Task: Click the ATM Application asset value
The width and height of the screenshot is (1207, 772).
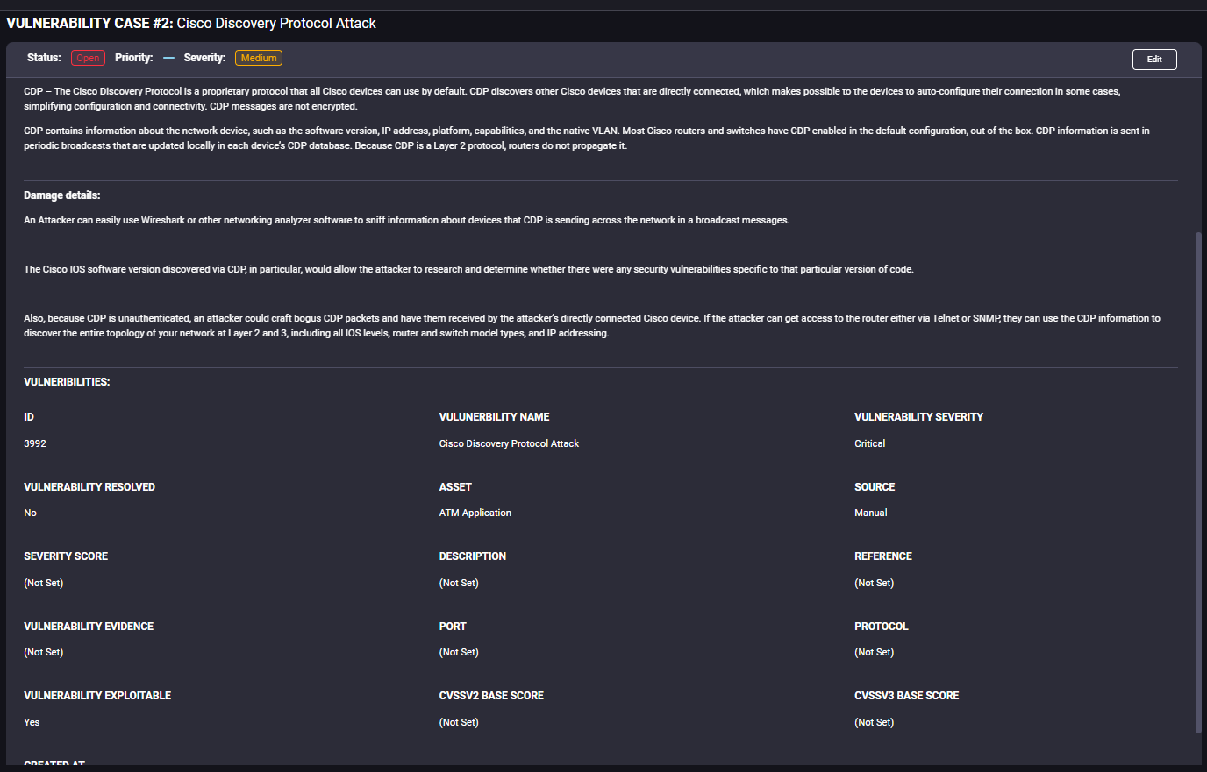Action: pyautogui.click(x=475, y=513)
